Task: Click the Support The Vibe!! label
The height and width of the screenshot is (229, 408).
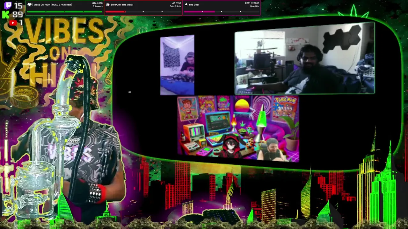Action: tap(122, 5)
